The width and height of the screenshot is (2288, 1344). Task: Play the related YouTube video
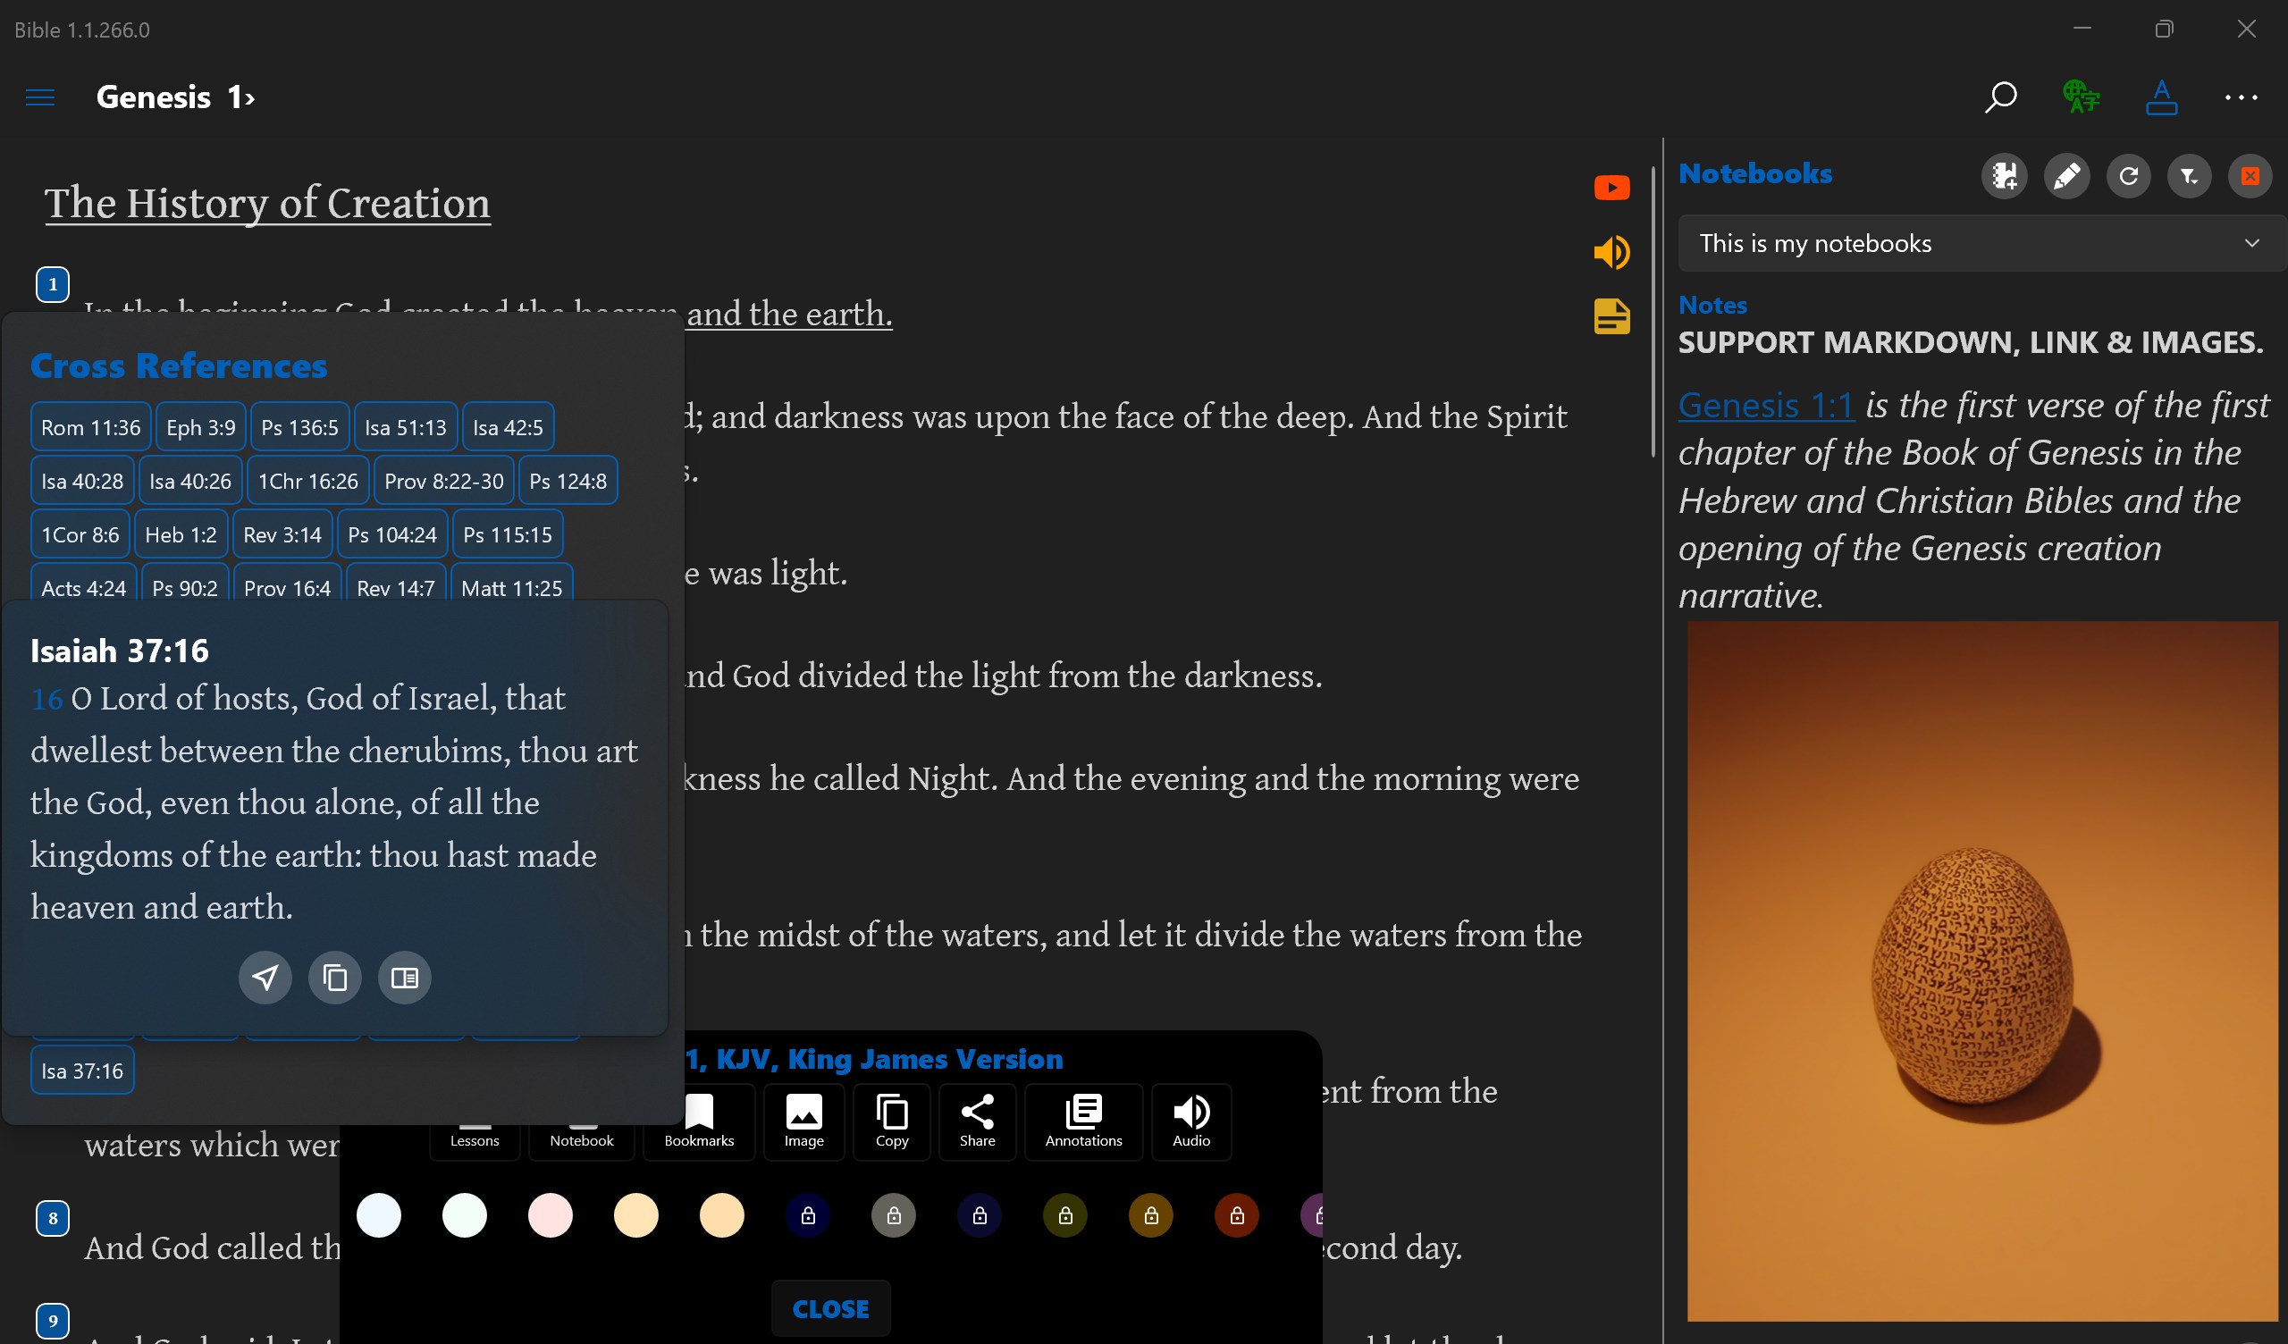point(1612,187)
